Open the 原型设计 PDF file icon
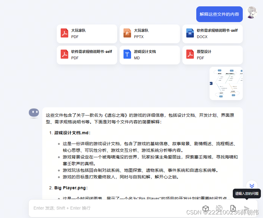Image resolution: width=263 pixels, height=218 pixels. point(190,55)
